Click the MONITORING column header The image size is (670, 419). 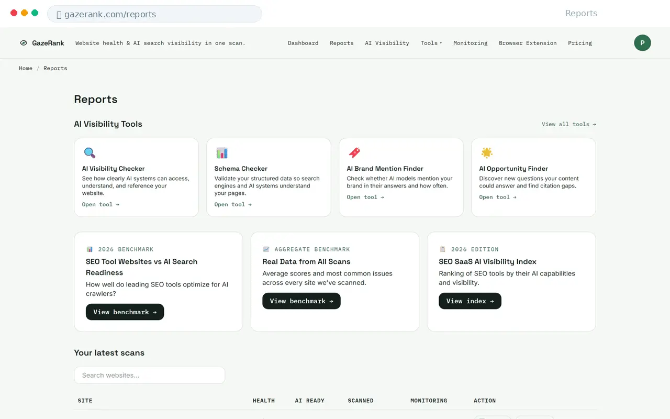[429, 401]
